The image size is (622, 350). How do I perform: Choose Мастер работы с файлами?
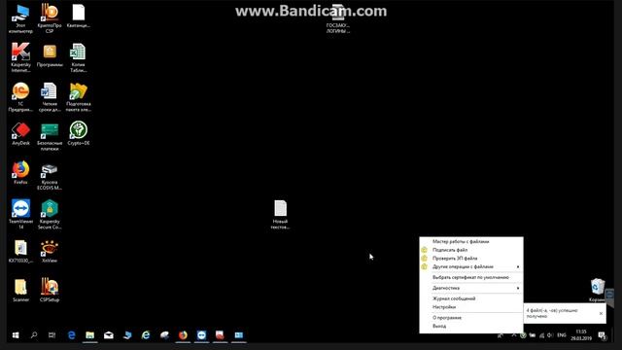(471, 241)
